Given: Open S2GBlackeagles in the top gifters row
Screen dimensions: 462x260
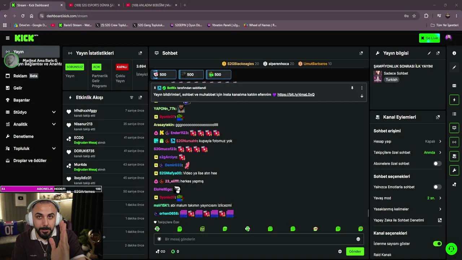Looking at the screenshot, I should point(240,64).
